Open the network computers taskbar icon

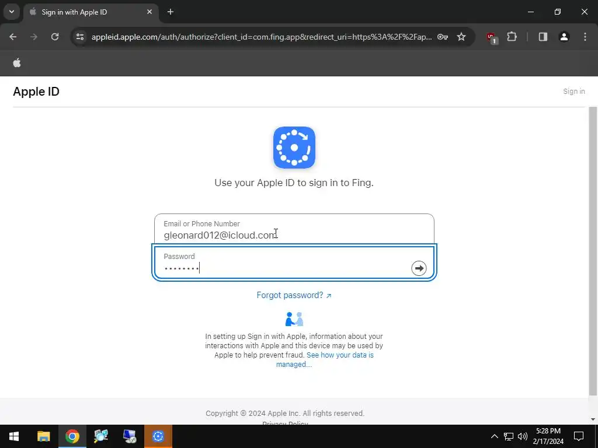pos(101,436)
